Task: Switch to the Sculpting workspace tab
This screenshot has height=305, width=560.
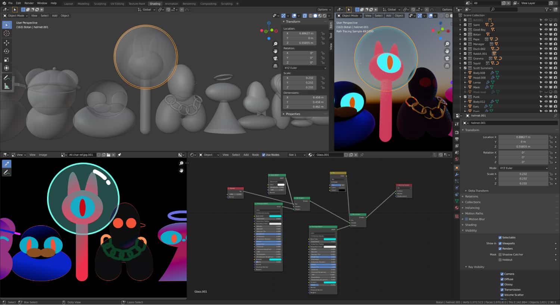Action: (x=100, y=4)
